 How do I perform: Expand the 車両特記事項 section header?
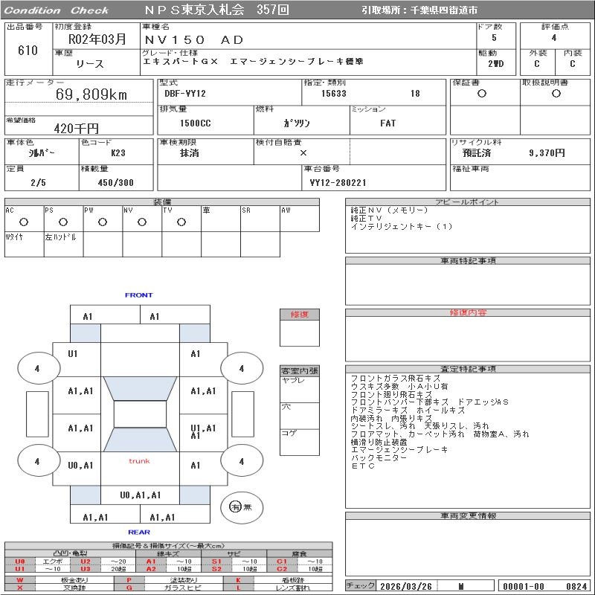tap(468, 261)
